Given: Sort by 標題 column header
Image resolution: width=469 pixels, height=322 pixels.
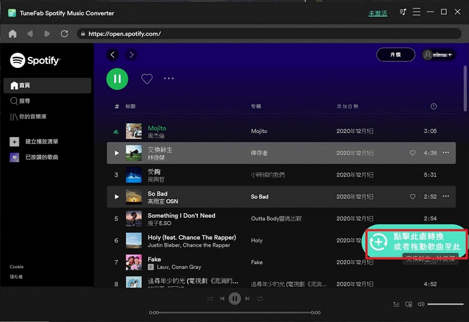Looking at the screenshot, I should click(130, 107).
